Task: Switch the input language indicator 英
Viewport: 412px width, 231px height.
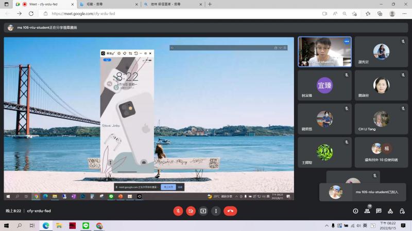Action: click(x=365, y=225)
